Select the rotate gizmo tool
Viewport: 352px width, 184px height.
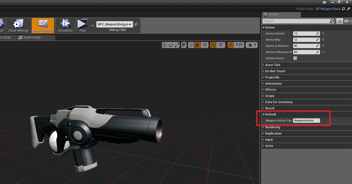point(170,45)
